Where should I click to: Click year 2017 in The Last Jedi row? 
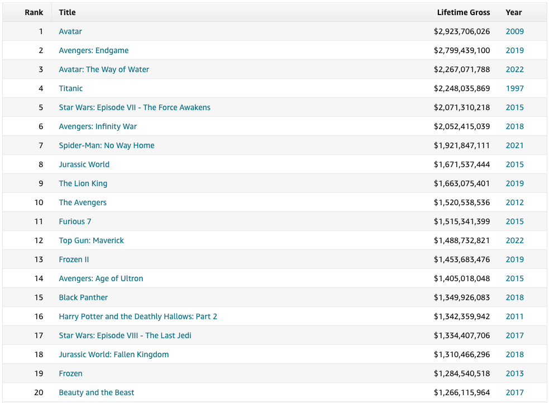pyautogui.click(x=515, y=336)
